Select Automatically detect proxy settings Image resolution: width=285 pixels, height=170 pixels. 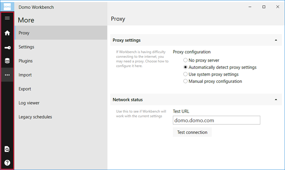pyautogui.click(x=185, y=67)
